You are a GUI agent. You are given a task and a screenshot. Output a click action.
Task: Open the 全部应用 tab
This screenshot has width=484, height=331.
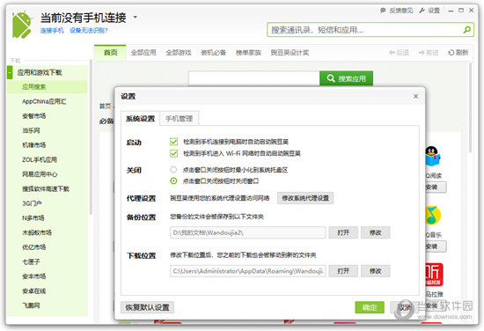143,53
